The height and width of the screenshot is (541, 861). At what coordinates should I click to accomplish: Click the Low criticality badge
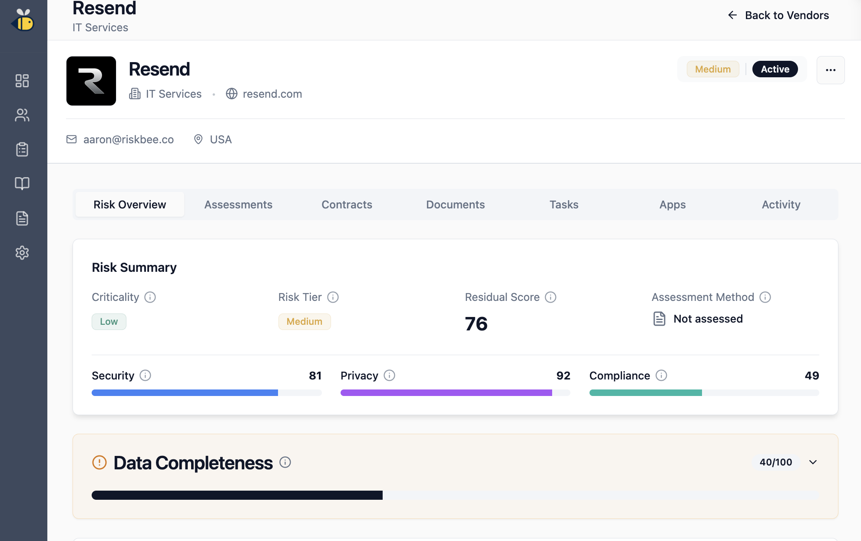pyautogui.click(x=109, y=322)
